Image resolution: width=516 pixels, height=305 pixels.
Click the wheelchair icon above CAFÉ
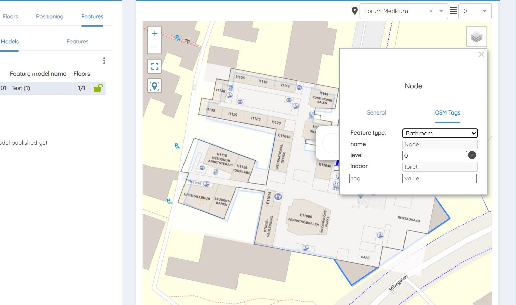pyautogui.click(x=380, y=235)
